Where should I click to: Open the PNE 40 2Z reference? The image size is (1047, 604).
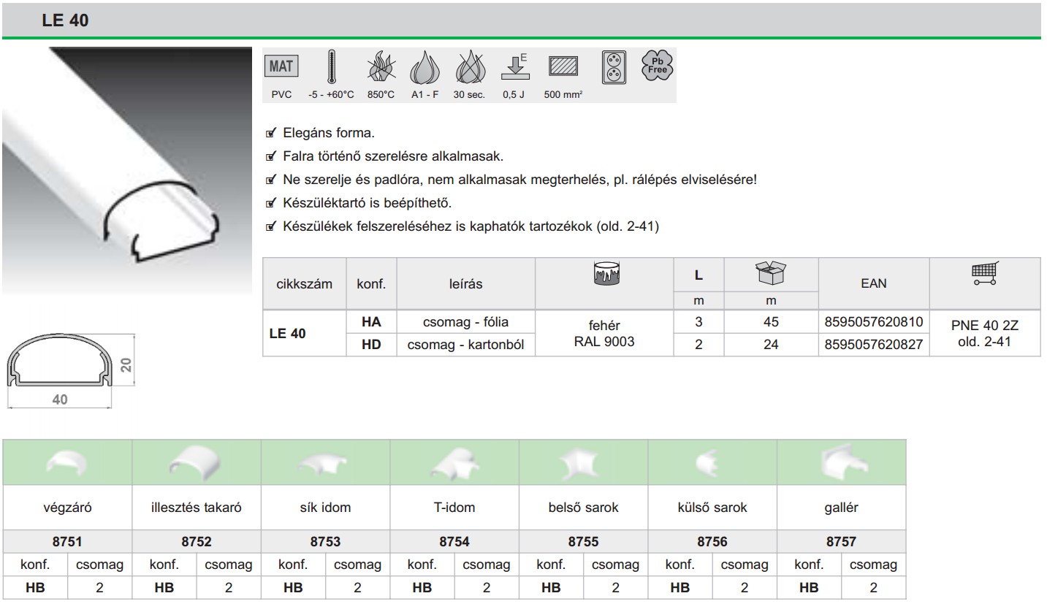pyautogui.click(x=985, y=326)
